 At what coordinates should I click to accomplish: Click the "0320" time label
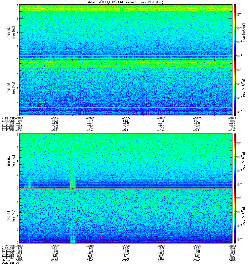[161, 260]
